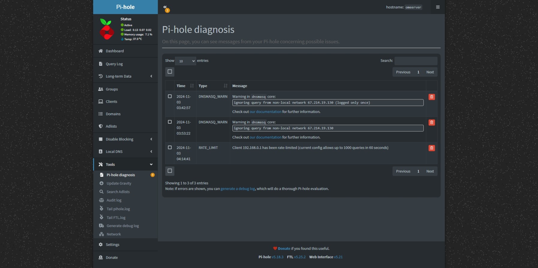Click the Tail FTL.log icon

pos(101,217)
